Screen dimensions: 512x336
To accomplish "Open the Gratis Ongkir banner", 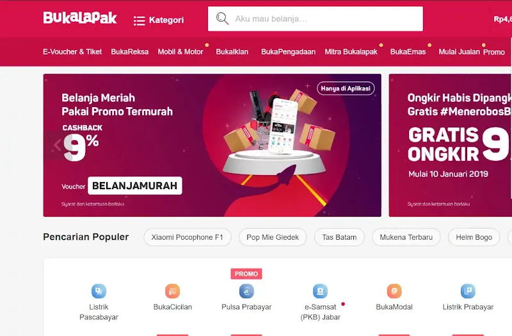I will tap(451, 146).
